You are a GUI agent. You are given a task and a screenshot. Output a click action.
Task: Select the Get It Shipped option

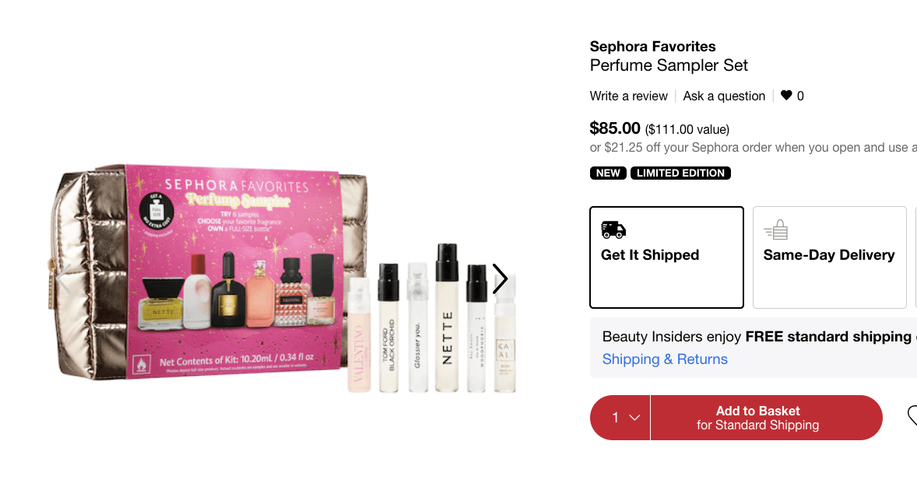pos(666,257)
